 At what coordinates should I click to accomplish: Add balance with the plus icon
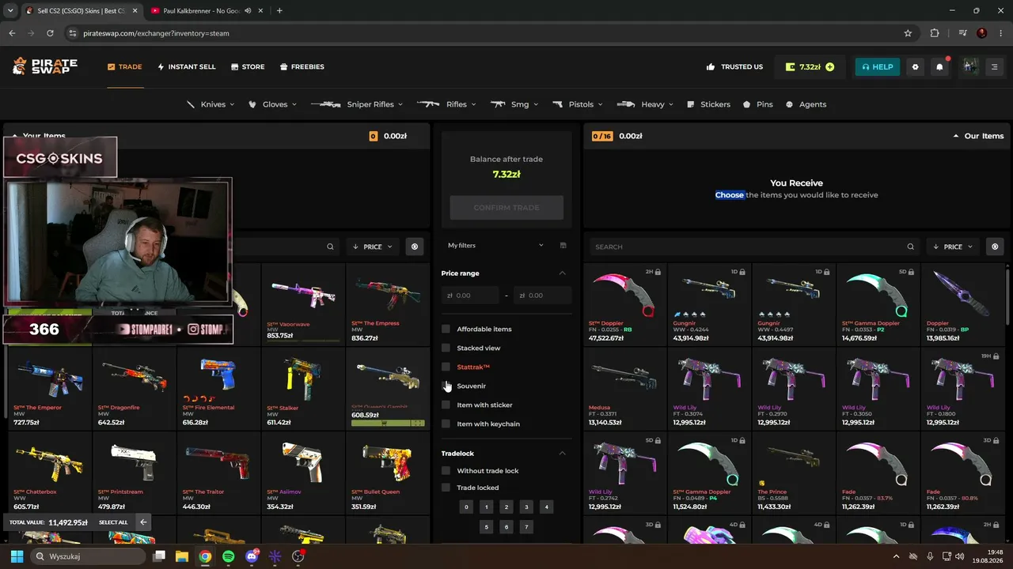829,67
